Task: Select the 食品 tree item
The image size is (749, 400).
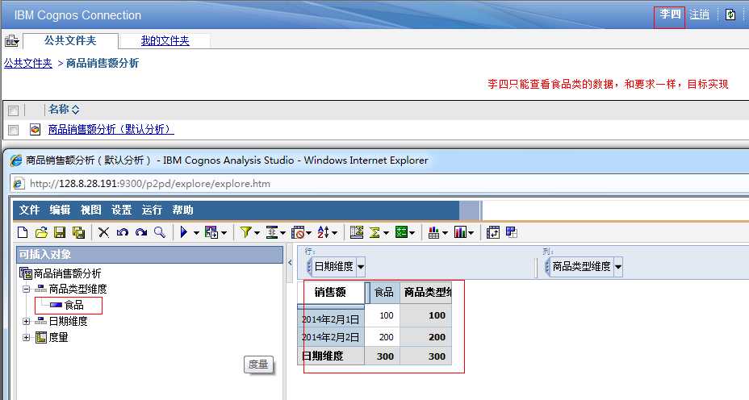Action: pyautogui.click(x=74, y=305)
